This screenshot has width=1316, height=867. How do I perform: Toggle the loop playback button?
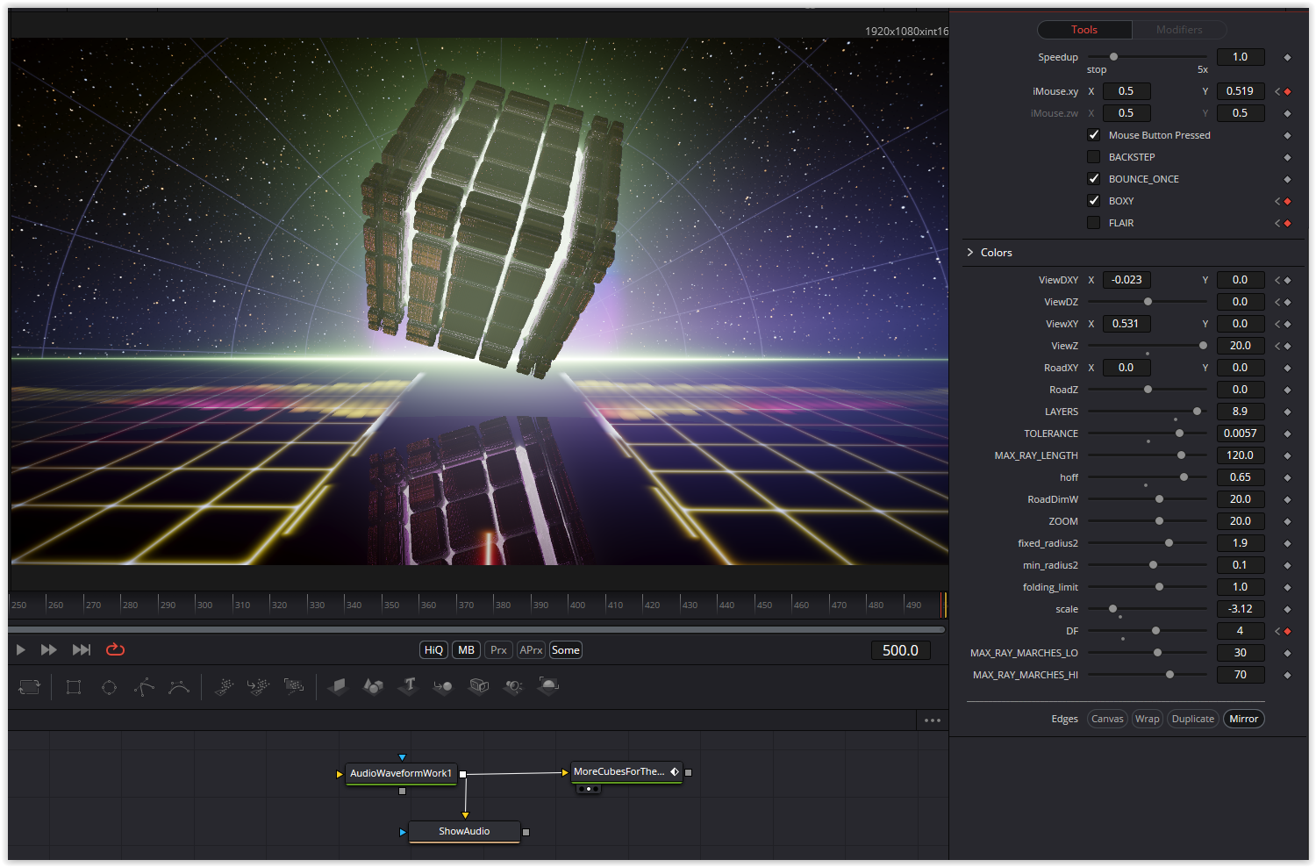tap(115, 650)
